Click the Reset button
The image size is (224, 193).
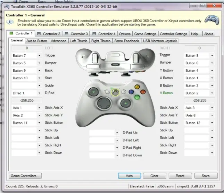pos(180,176)
